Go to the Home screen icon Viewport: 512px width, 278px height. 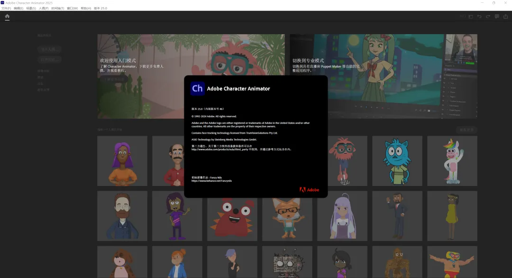coord(7,16)
